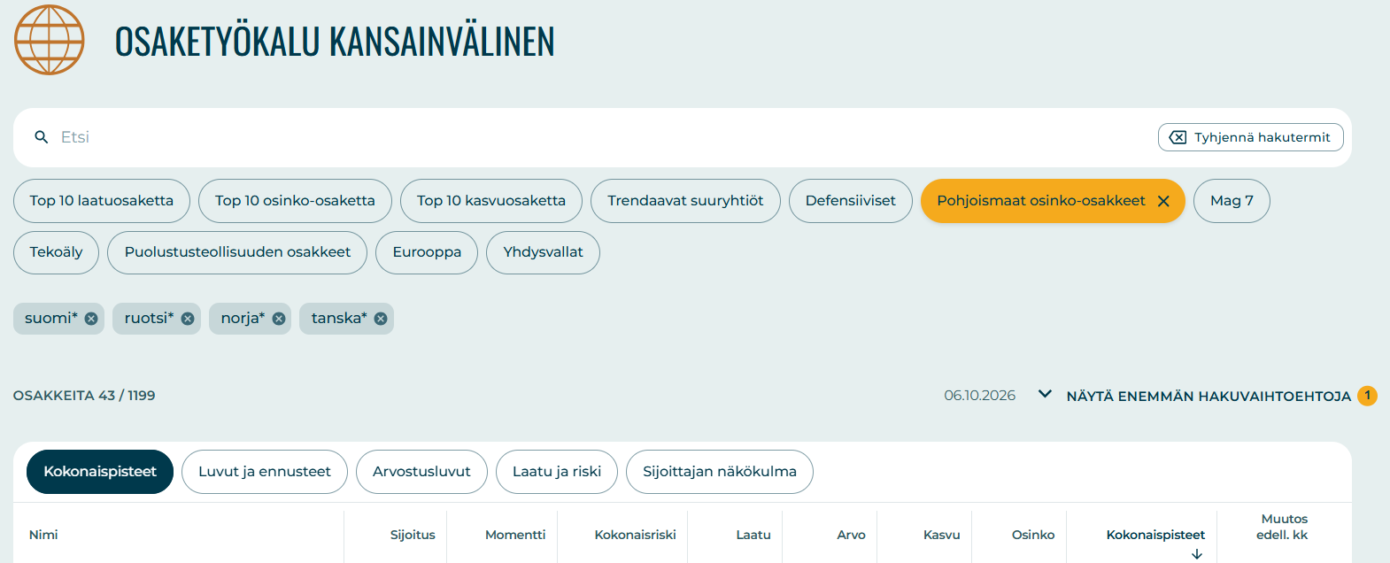Sort by Sijoitus column header
Image resolution: width=1390 pixels, height=563 pixels.
click(413, 535)
